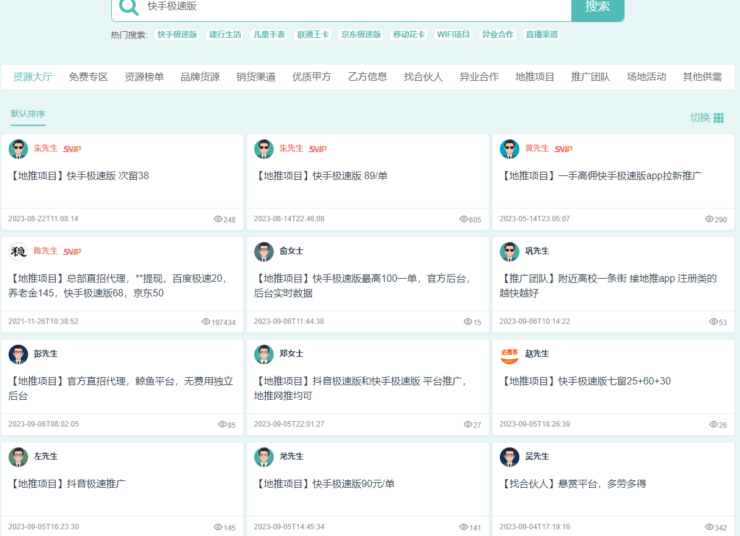Switch to 品牌货源 tab

(x=200, y=77)
